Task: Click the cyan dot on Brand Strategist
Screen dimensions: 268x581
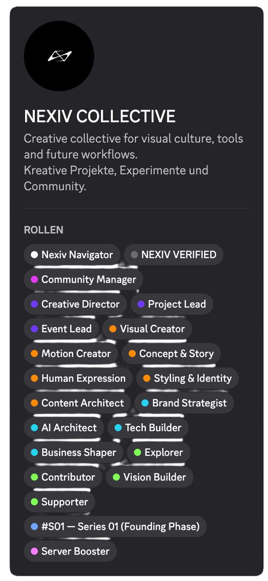Action: [x=145, y=403]
